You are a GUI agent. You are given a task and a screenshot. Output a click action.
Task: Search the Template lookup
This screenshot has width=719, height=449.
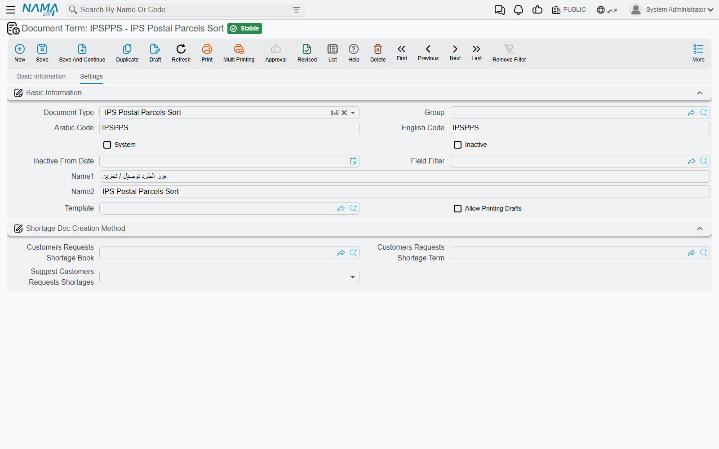coord(353,208)
